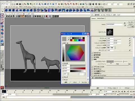Collapse the Environment section in attribute editor
The height and width of the screenshot is (101, 135).
click(92, 59)
